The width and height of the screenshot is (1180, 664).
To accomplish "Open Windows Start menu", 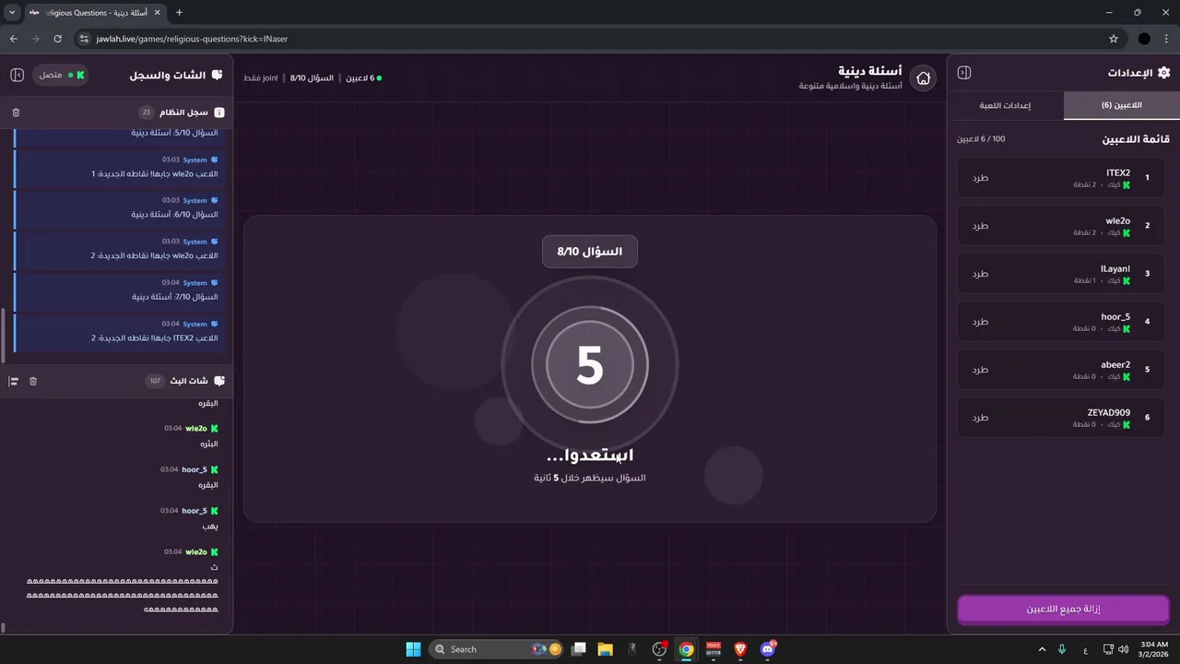I will tap(413, 649).
